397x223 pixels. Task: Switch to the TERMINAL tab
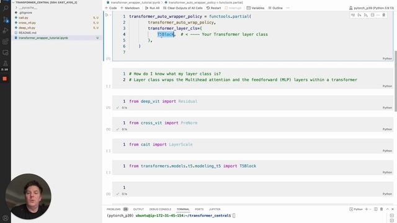(183, 209)
